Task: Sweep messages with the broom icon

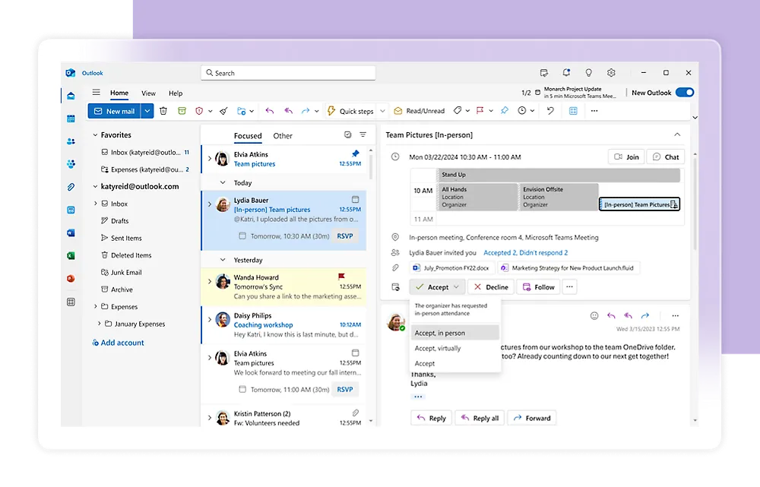Action: tap(223, 111)
